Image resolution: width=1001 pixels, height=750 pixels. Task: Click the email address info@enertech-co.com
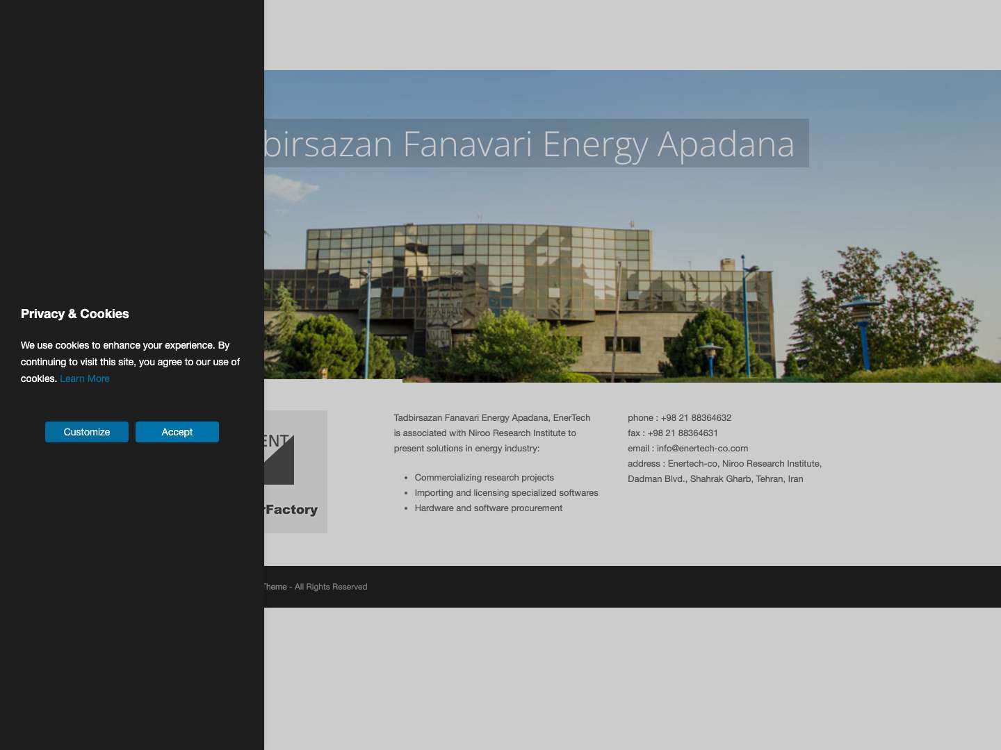pos(702,448)
